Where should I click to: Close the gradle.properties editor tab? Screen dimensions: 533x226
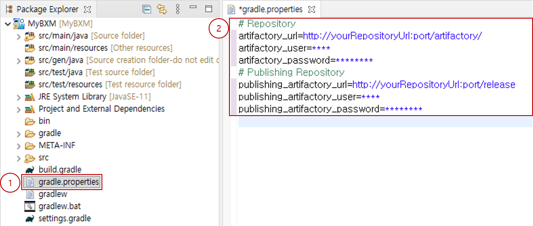click(x=311, y=9)
